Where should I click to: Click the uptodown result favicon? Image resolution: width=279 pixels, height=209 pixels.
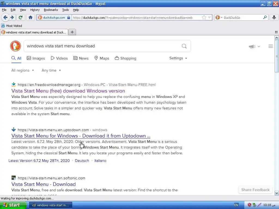pos(14,130)
